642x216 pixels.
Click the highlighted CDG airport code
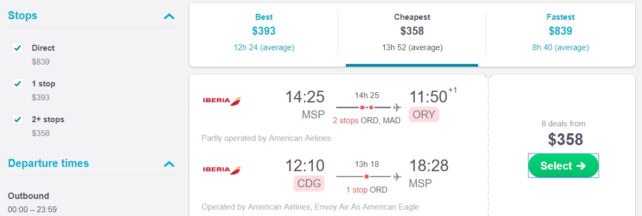click(309, 184)
